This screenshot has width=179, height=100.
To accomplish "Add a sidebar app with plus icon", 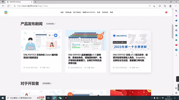I will [176, 55].
